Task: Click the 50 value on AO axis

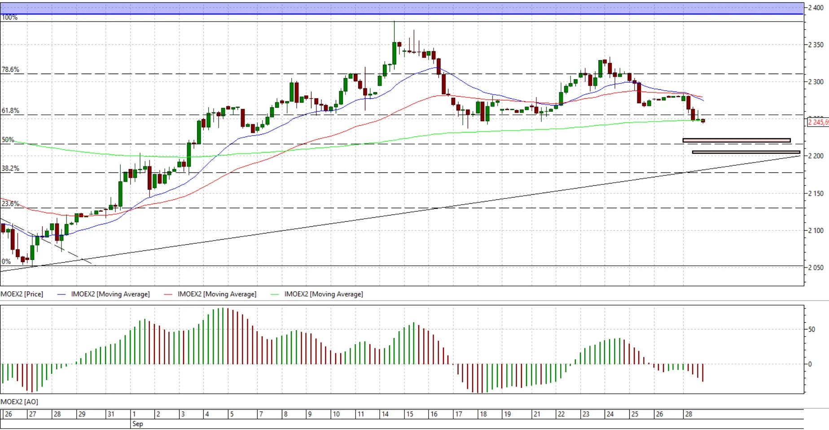Action: coord(811,329)
